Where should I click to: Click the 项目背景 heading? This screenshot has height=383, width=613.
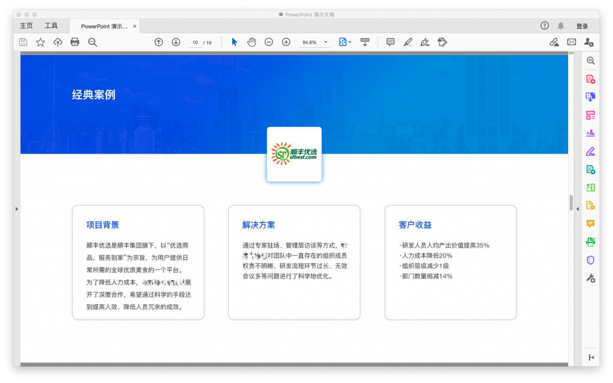click(x=102, y=225)
